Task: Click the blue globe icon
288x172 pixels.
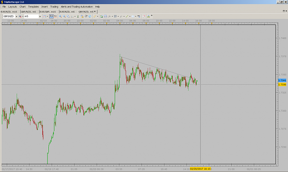Action: 90,16
